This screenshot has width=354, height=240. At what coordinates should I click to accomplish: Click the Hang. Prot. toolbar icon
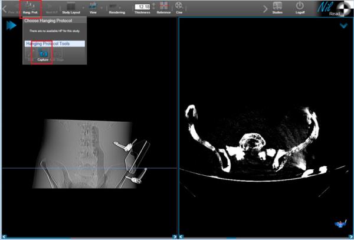30,7
